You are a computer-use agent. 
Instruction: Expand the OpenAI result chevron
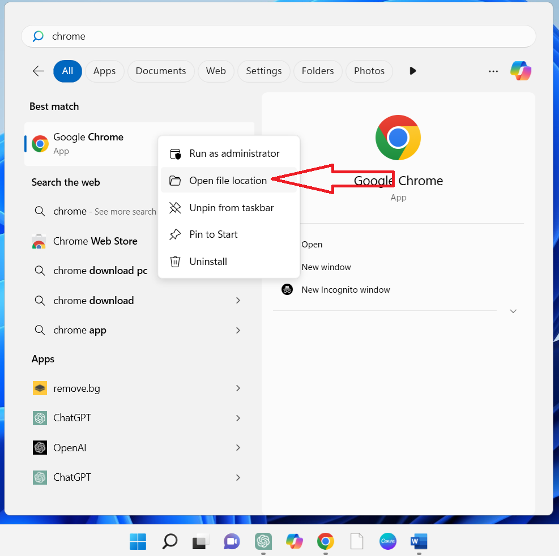click(238, 448)
